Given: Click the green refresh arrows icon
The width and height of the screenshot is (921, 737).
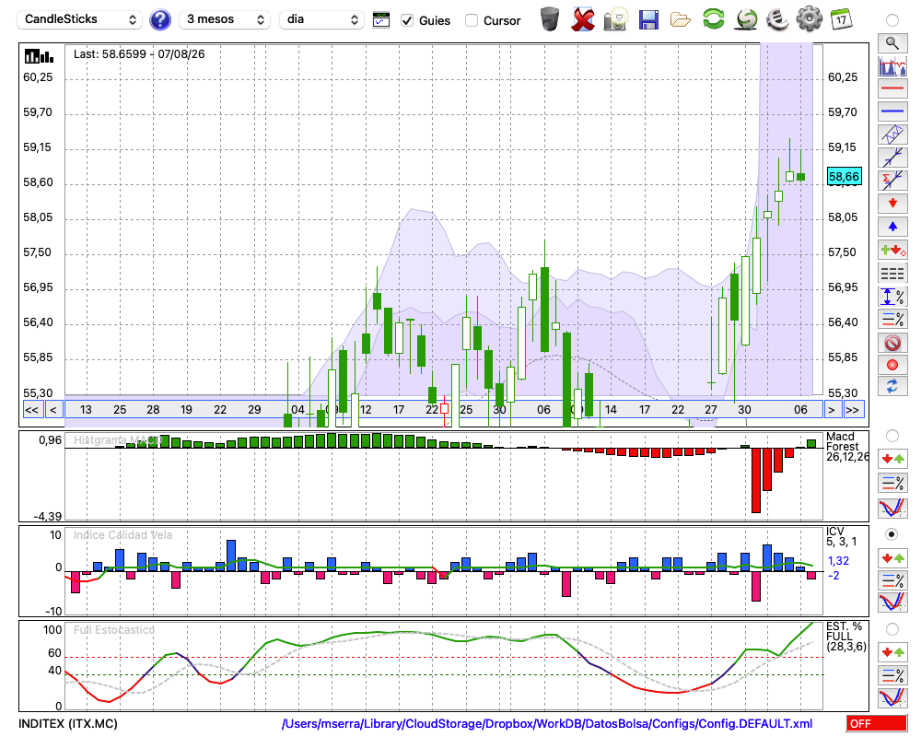Looking at the screenshot, I should pyautogui.click(x=713, y=19).
